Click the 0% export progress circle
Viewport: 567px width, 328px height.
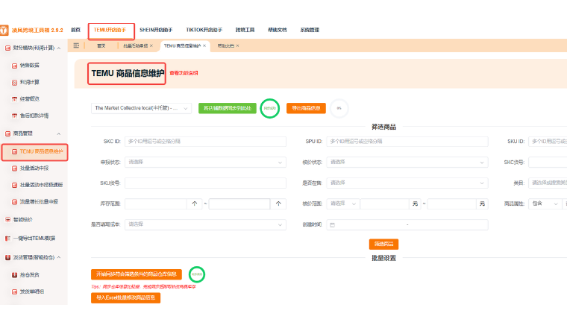point(339,108)
